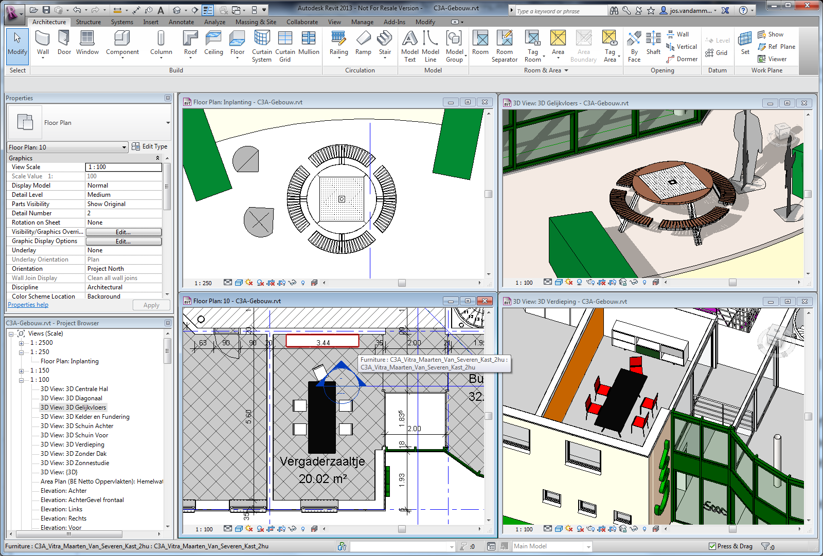
Task: Click horizontal scrollbar thumb in 3D Verdieping view
Action: (732, 529)
